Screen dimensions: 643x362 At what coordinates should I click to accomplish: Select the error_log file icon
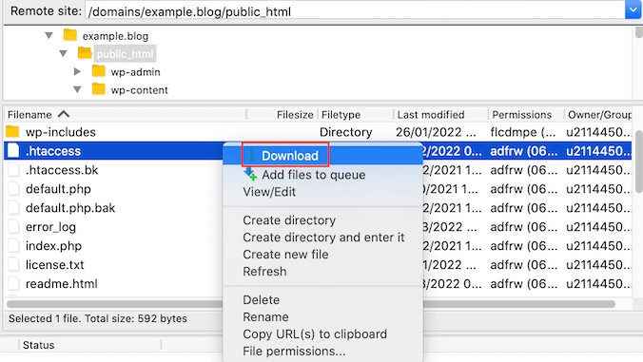pyautogui.click(x=13, y=226)
